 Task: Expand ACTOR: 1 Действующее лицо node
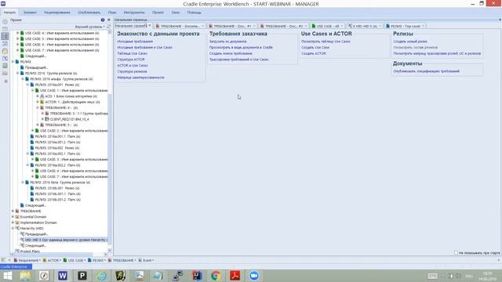point(38,102)
